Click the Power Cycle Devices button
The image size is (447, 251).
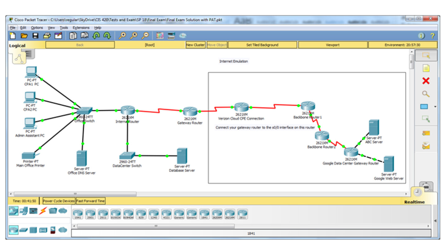59,201
